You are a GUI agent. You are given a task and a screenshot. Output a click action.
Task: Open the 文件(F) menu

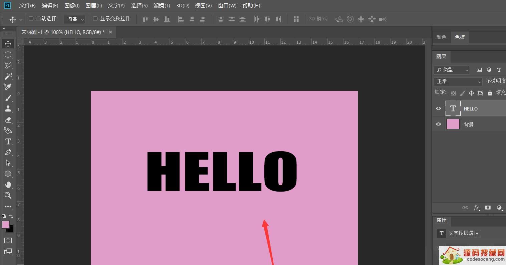27,6
